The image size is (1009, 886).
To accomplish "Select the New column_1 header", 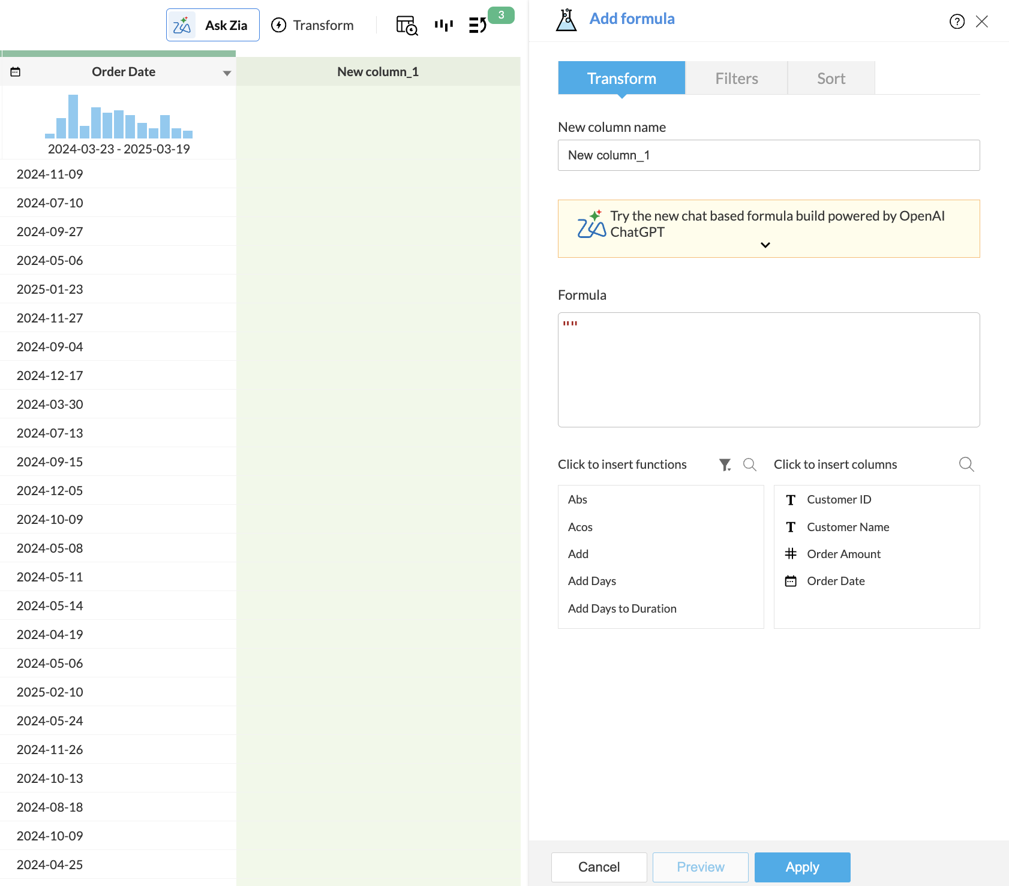I will [378, 72].
